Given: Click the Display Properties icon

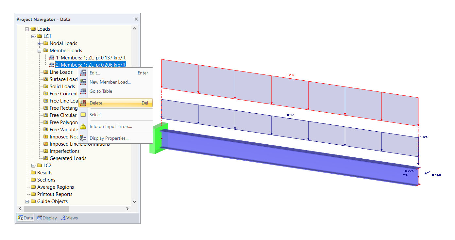Looking at the screenshot, I should [x=83, y=138].
